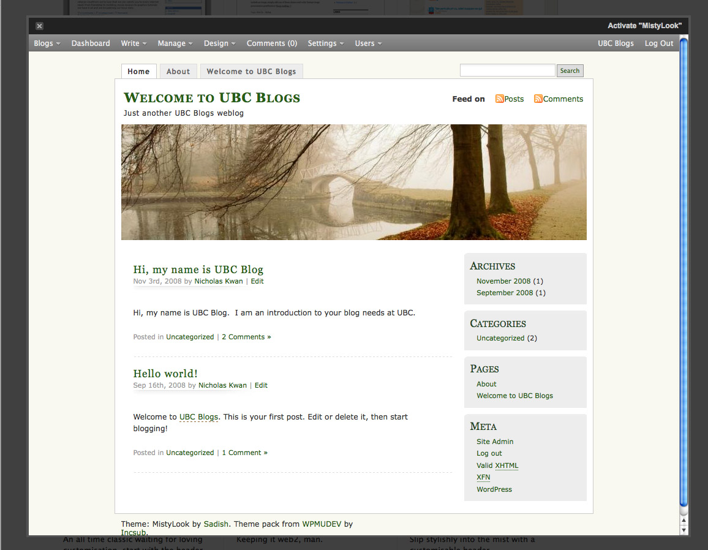Focus the blog search text field
The image size is (708, 550).
[508, 70]
